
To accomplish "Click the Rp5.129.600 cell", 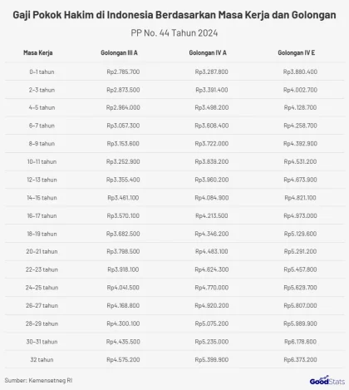I will click(x=300, y=234).
